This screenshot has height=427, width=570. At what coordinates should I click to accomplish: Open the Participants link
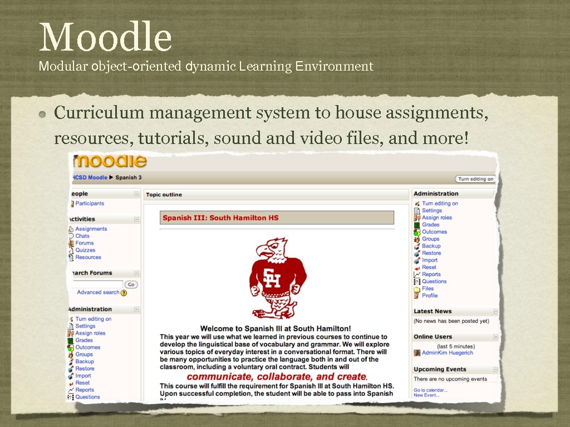point(90,203)
